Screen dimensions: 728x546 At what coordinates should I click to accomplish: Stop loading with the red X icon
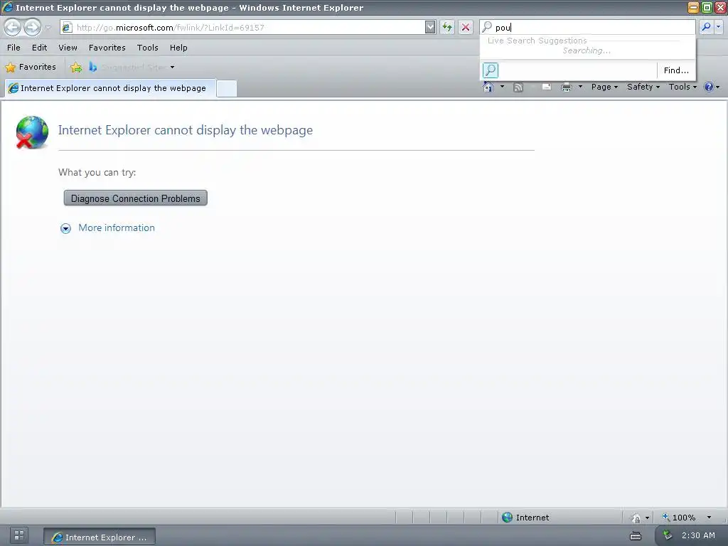click(466, 28)
